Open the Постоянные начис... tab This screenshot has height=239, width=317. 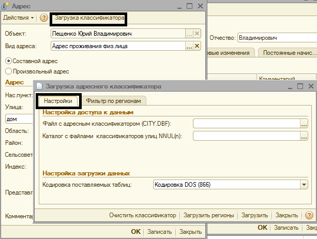[289, 53]
